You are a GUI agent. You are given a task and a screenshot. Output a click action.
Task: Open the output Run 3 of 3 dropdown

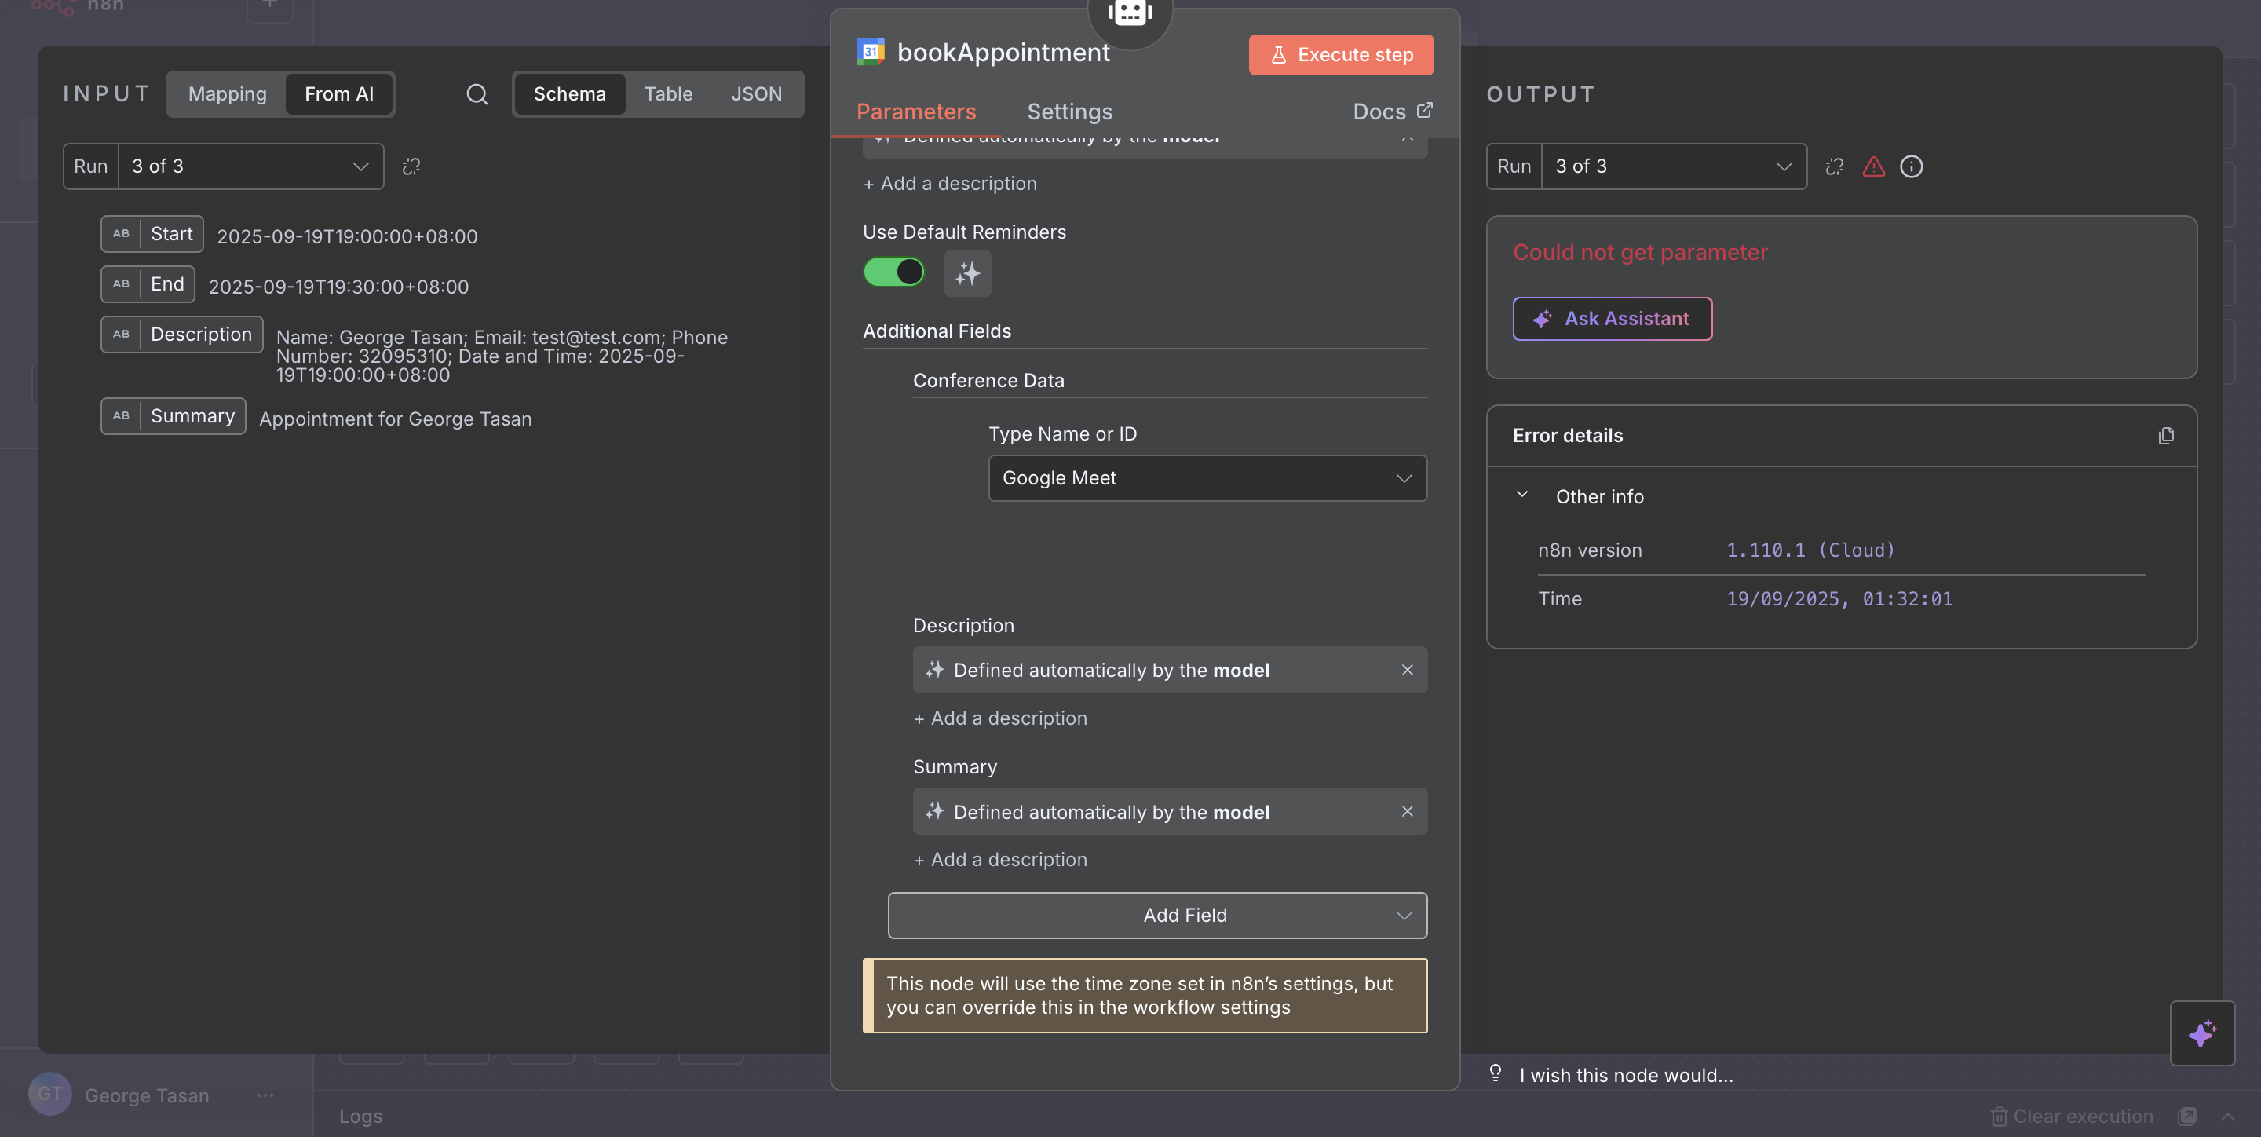tap(1674, 166)
